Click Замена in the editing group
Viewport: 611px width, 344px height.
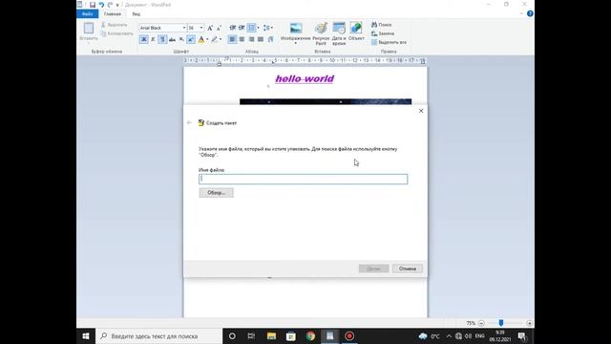(x=383, y=33)
